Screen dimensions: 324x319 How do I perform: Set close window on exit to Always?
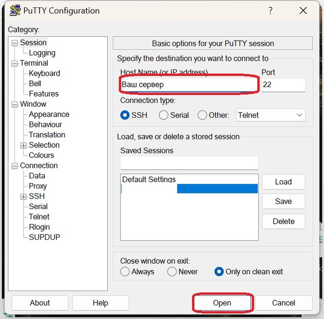(x=125, y=272)
